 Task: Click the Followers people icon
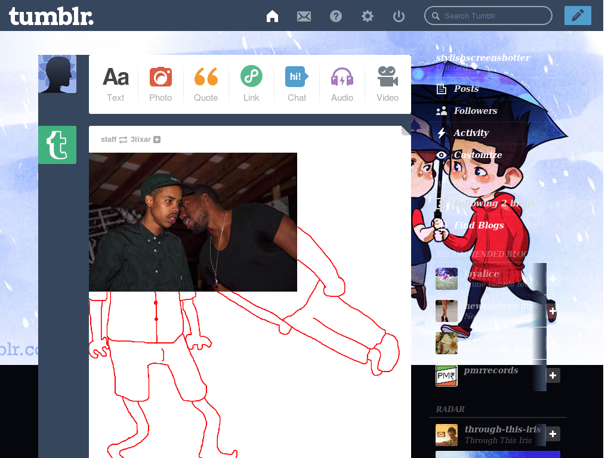441,112
